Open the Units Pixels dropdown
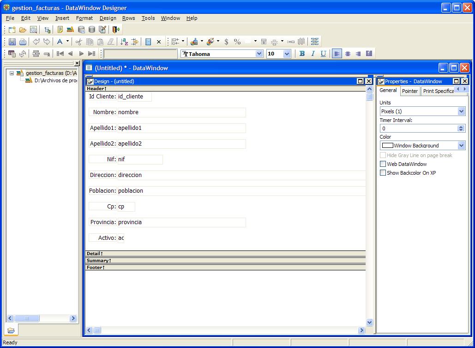Screen dimensions: 475x348 (461, 111)
